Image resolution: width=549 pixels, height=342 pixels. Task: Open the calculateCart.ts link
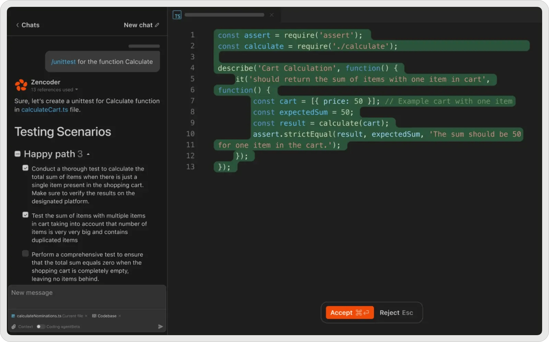(x=45, y=109)
